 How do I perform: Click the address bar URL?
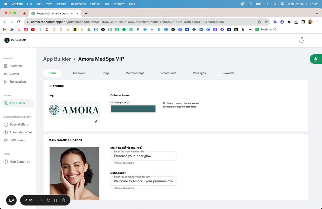127,22
